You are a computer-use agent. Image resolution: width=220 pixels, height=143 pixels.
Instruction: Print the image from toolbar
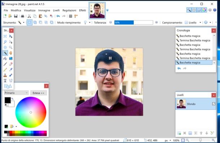[x=22, y=16]
